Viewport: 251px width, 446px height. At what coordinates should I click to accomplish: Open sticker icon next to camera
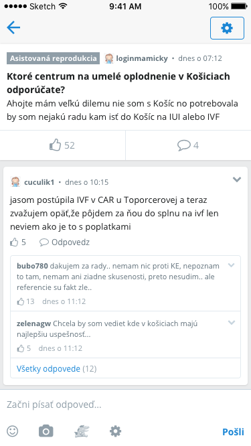pyautogui.click(x=82, y=431)
